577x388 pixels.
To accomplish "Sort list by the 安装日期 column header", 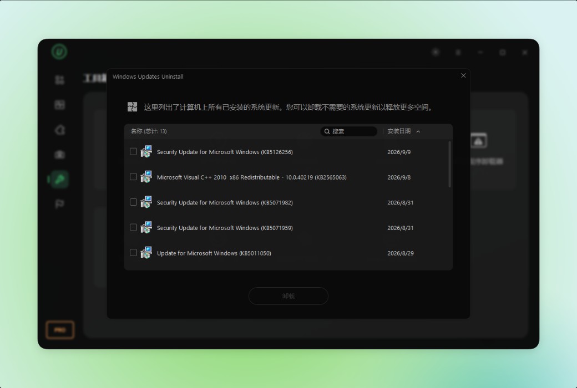I will point(399,131).
